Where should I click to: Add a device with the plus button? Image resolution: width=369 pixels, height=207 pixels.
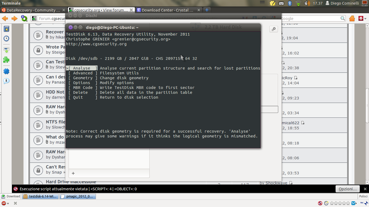coord(73,173)
